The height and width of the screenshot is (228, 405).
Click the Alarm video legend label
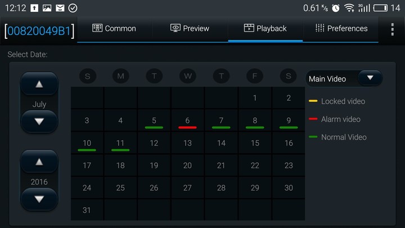click(x=341, y=119)
